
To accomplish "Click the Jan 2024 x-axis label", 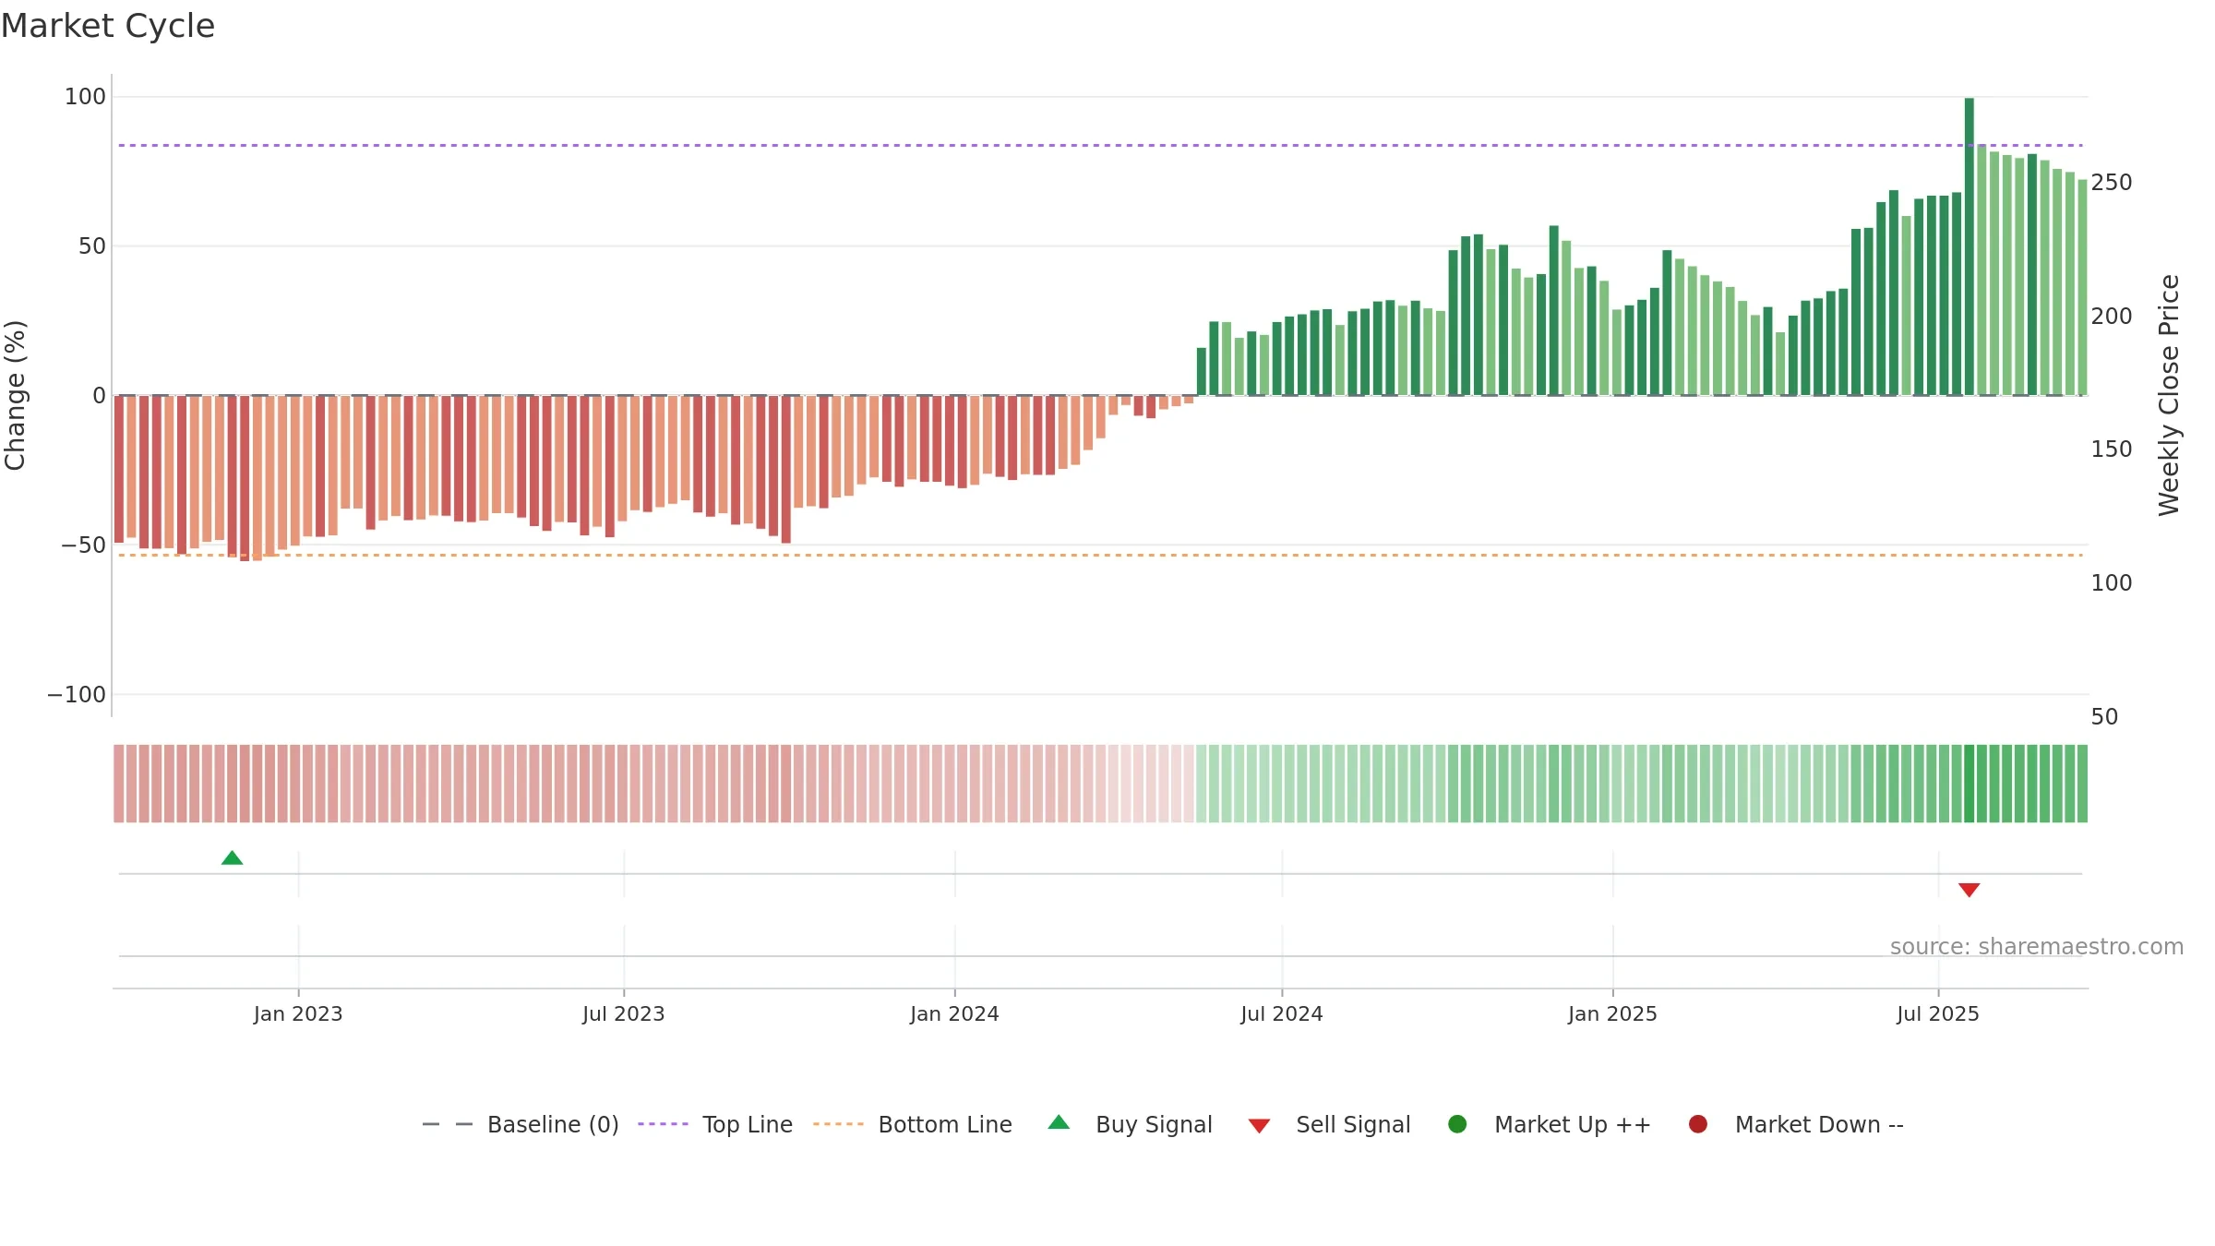I will [954, 1014].
